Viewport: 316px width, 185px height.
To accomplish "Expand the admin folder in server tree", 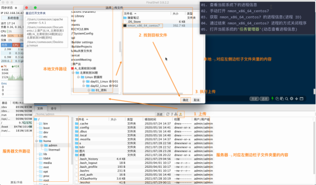I will pos(42,145).
